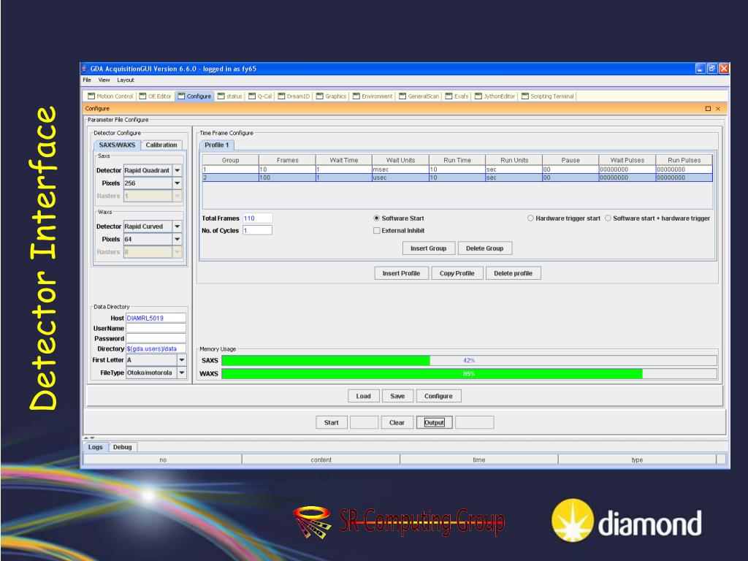Screen dimensions: 748x561
Task: Click Frames cell '100' in group 2
Action: 287,178
